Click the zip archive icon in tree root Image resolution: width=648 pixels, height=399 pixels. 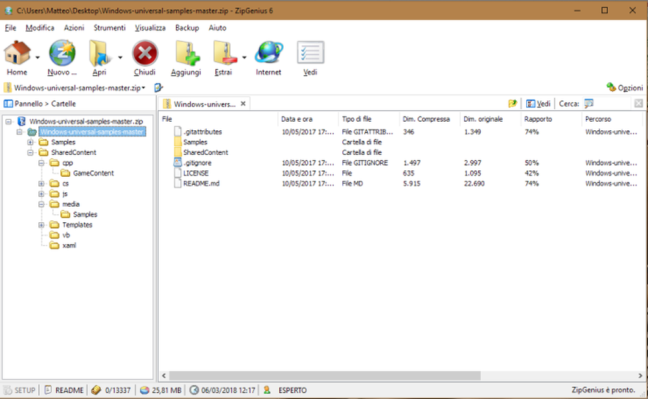pos(21,121)
